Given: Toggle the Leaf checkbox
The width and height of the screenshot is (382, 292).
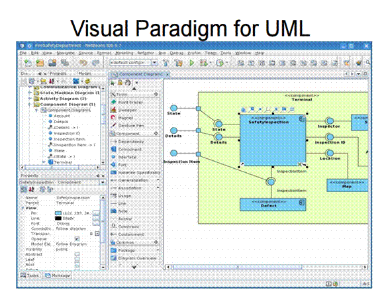Looking at the screenshot, I should (77, 260).
